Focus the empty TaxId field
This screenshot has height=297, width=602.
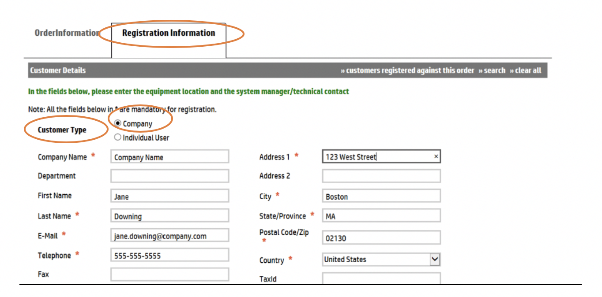(381, 278)
